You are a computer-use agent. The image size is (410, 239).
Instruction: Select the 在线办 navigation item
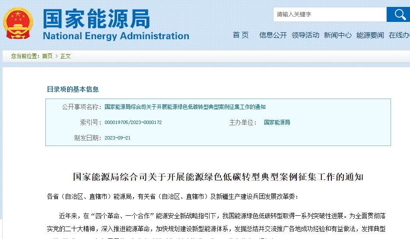399,35
